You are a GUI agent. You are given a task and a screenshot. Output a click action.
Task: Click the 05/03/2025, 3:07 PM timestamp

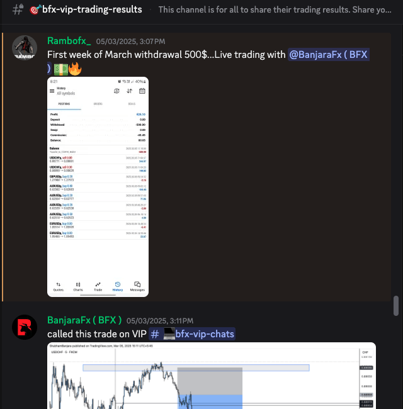click(x=130, y=42)
